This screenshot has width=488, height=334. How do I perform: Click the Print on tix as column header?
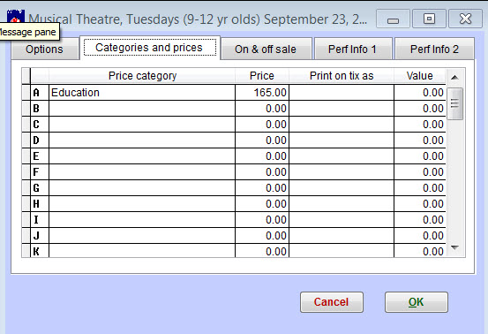pos(342,76)
